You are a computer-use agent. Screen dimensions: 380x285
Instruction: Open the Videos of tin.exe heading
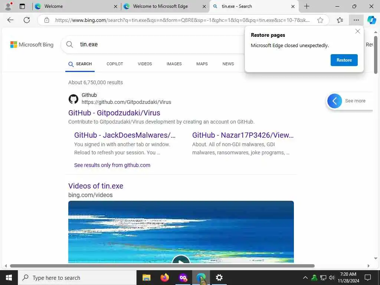pos(96,186)
